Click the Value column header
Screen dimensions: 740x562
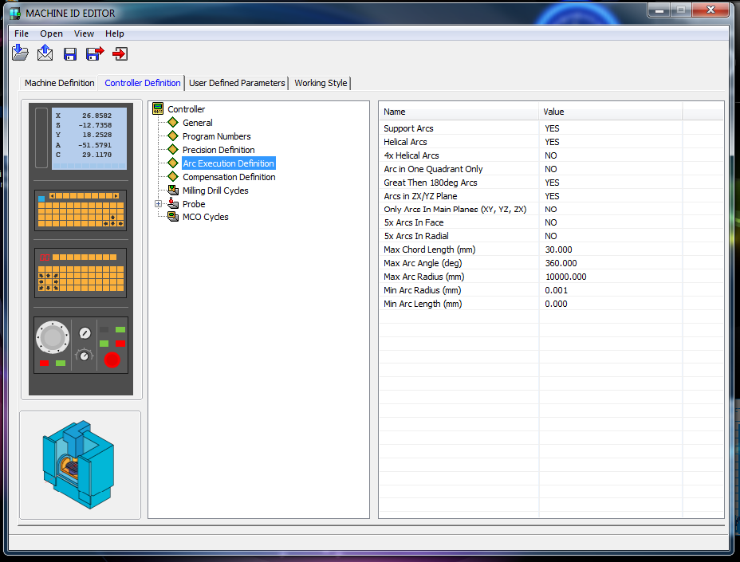click(x=610, y=112)
